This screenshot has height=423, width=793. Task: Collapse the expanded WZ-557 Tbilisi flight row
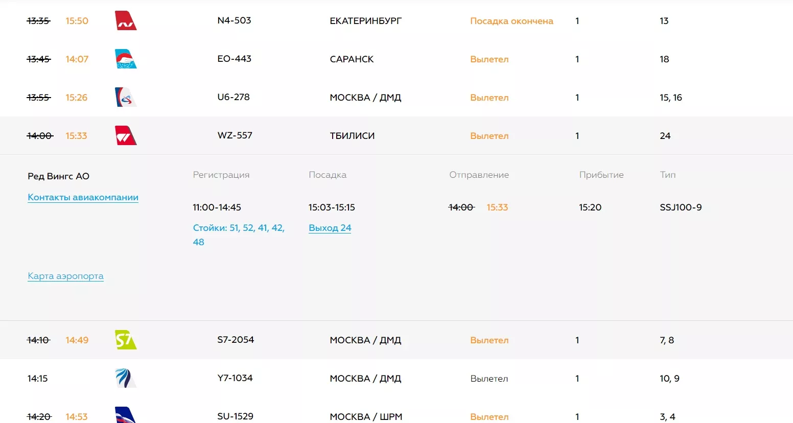(x=352, y=136)
